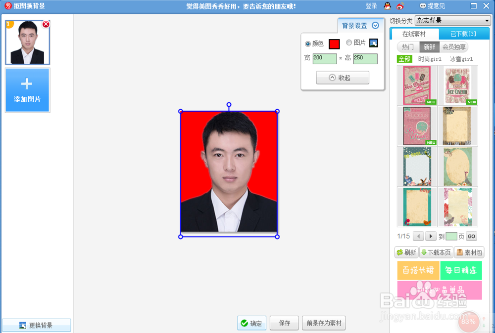This screenshot has height=333, width=495.
Task: Click the rotation handle above the portrait
Action: pyautogui.click(x=229, y=105)
